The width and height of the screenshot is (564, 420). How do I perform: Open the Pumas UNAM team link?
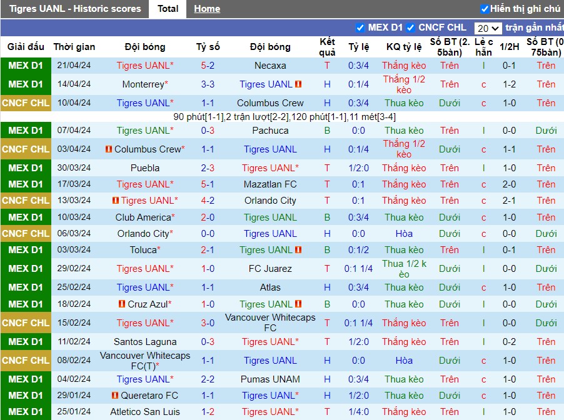point(270,379)
